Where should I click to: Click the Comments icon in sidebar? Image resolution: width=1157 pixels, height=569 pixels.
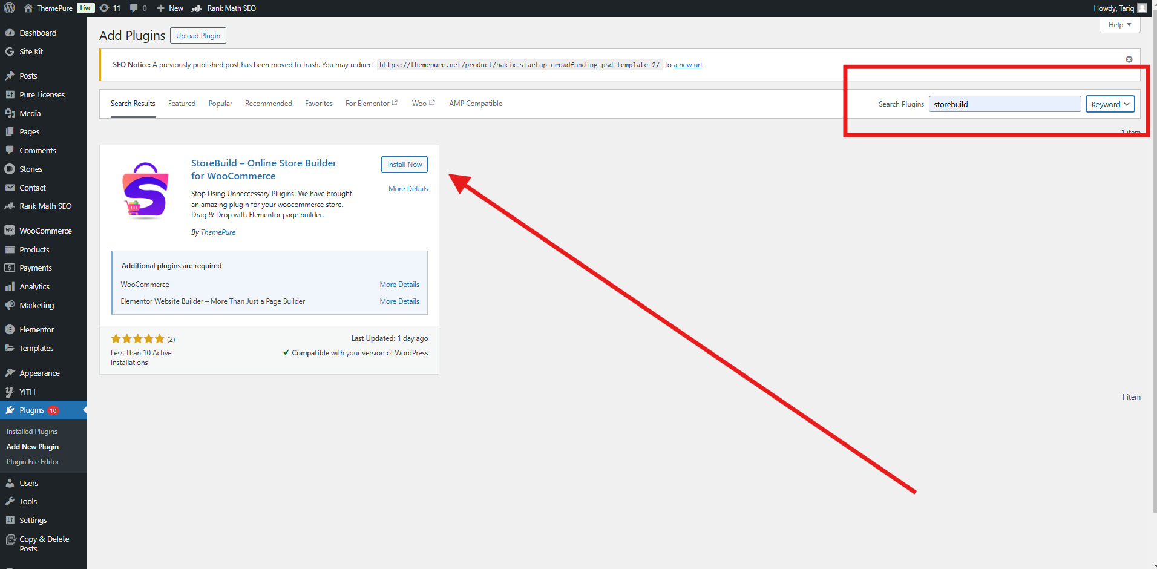click(x=10, y=150)
